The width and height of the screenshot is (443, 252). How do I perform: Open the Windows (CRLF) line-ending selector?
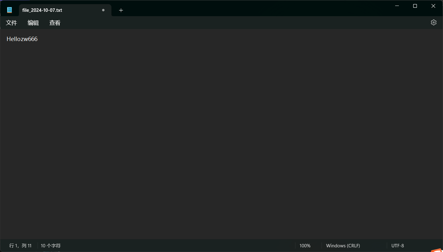point(343,245)
